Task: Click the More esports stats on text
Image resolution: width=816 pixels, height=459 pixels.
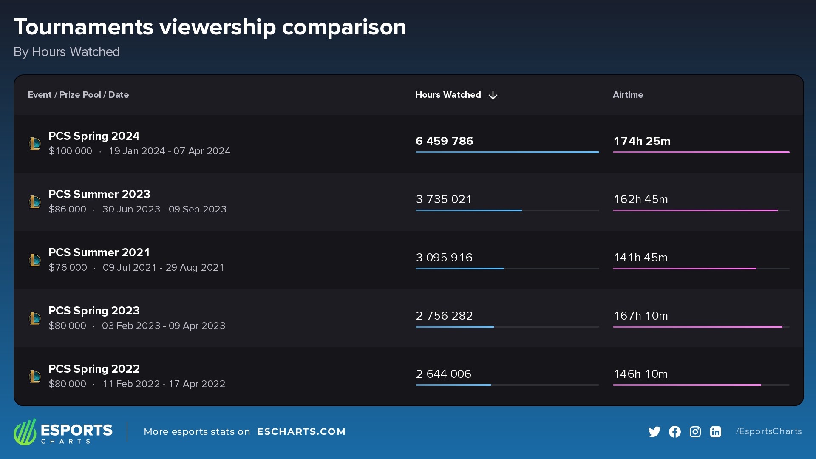Action: [x=197, y=432]
